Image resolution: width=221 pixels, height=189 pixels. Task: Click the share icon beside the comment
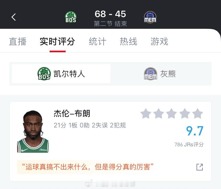[200, 167]
